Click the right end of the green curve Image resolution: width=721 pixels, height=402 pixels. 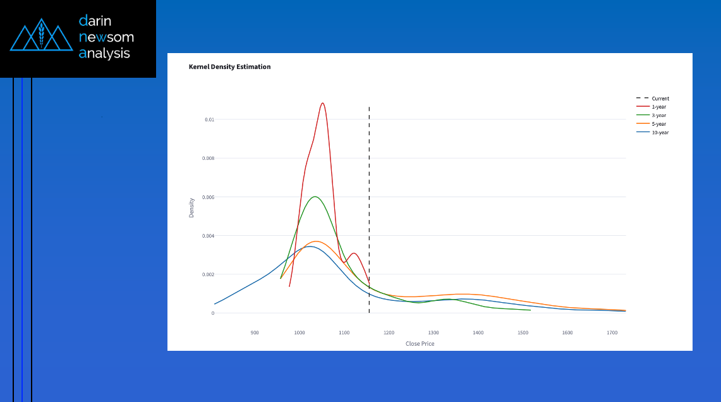pos(529,310)
